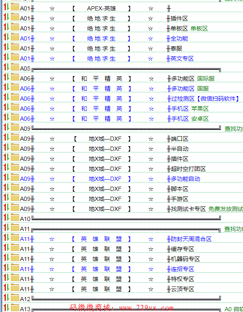Open the green 苹果区 sub-forum link
This screenshot has width=243, height=312.
click(200, 109)
